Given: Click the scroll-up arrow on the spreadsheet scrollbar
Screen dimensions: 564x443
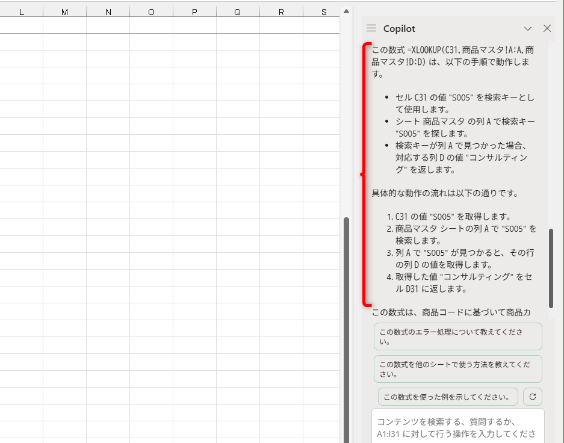Looking at the screenshot, I should [346, 10].
